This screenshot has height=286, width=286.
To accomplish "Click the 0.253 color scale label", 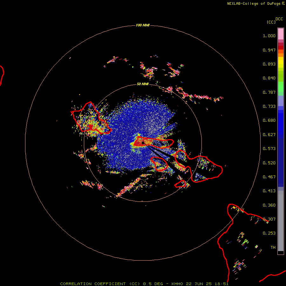I will (269, 233).
